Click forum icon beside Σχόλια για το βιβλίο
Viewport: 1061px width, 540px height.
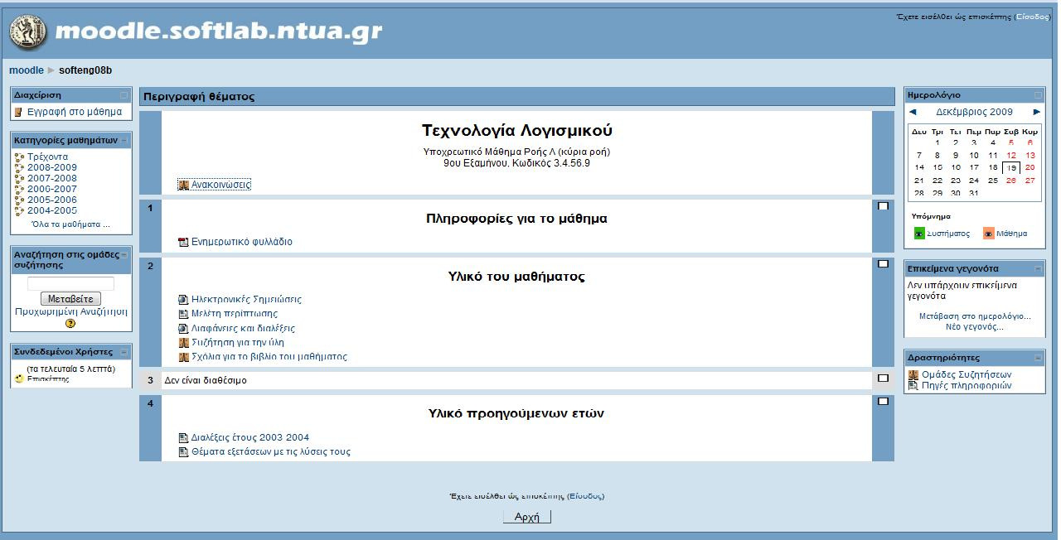(184, 357)
